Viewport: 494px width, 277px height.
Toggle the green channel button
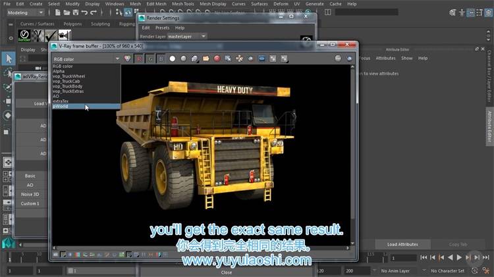[150, 59]
